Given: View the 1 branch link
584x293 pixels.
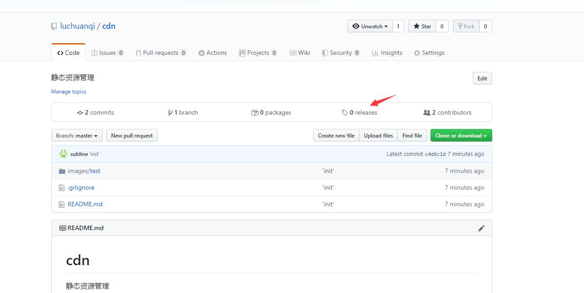Looking at the screenshot, I should (x=183, y=112).
